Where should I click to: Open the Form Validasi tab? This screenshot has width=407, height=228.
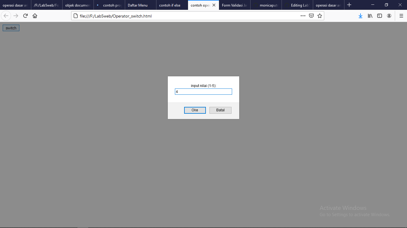(234, 5)
